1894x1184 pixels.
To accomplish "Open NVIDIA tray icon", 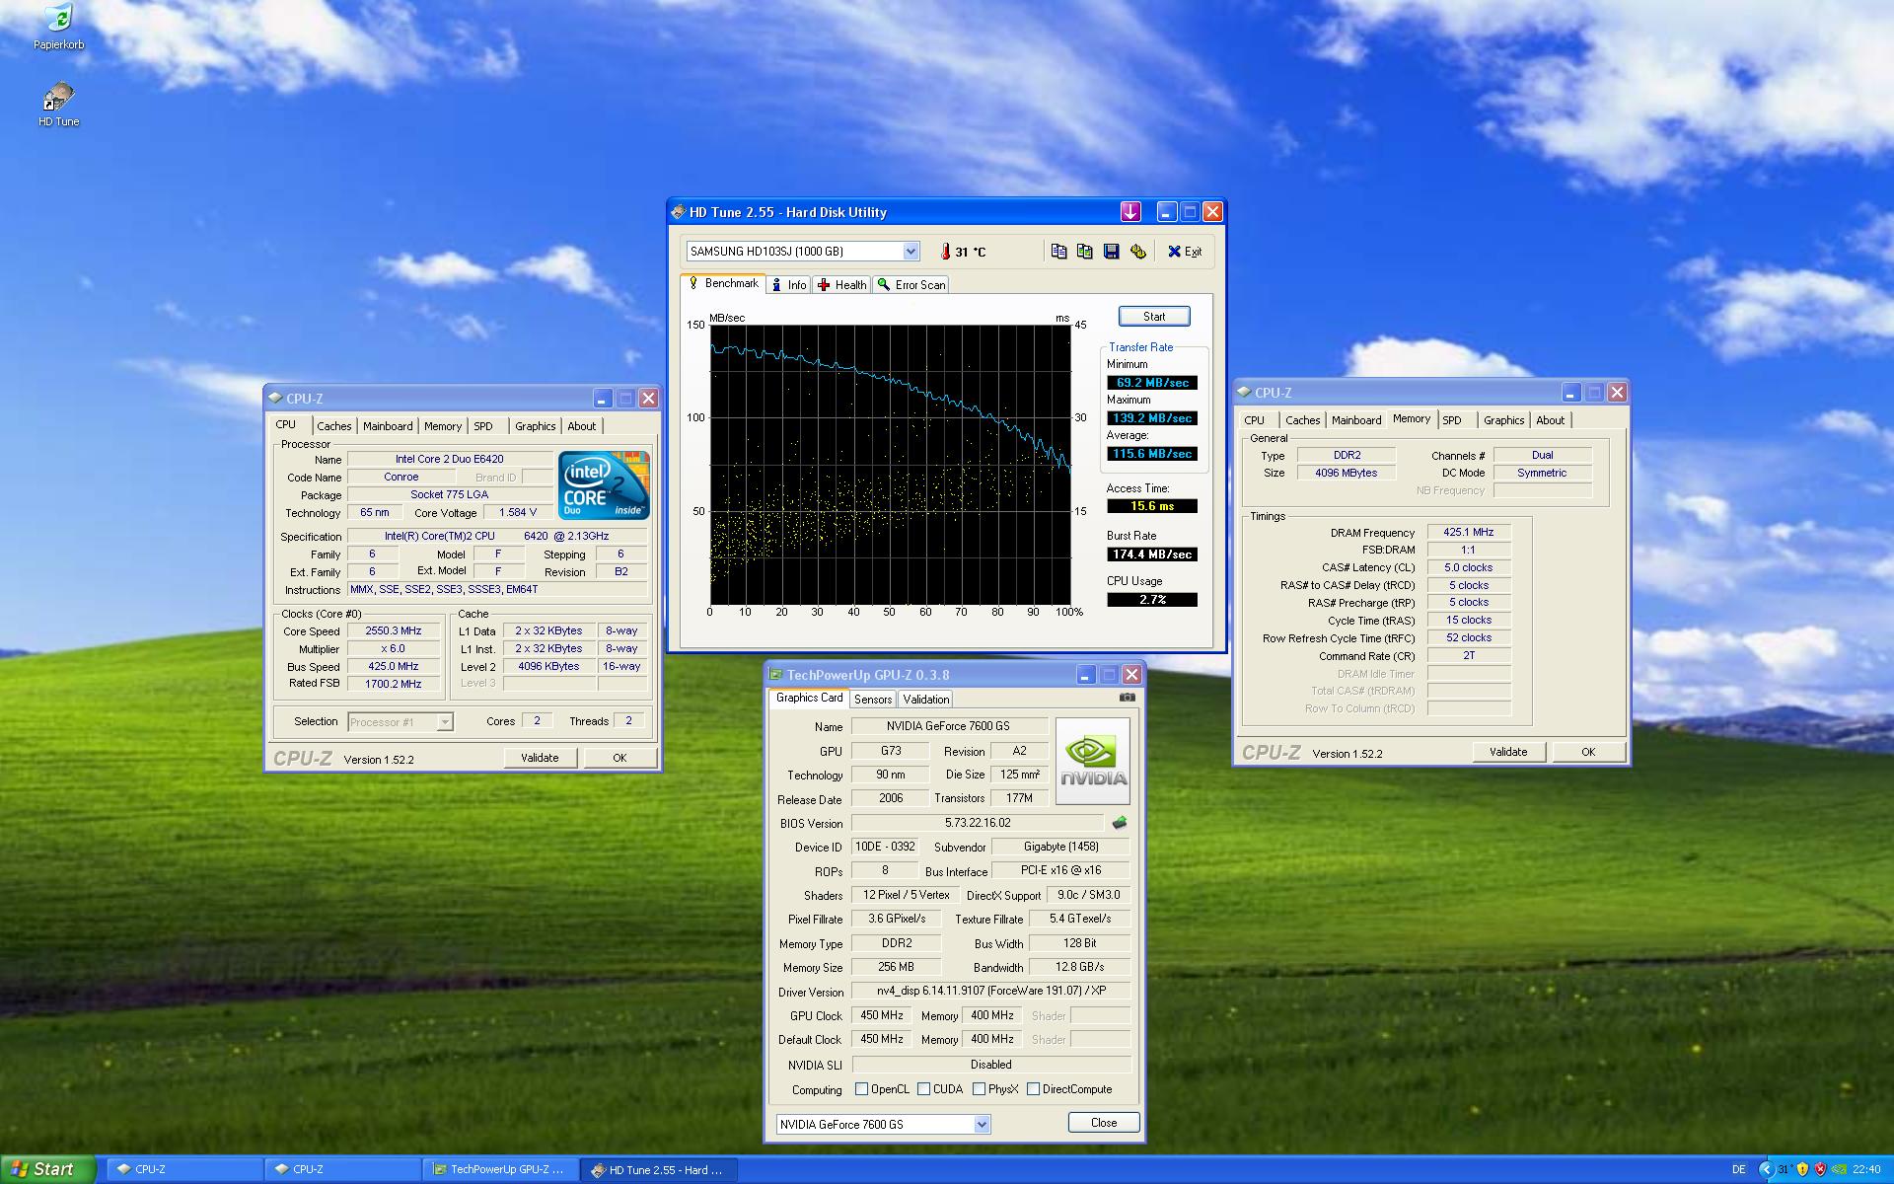I will 1839,1169.
